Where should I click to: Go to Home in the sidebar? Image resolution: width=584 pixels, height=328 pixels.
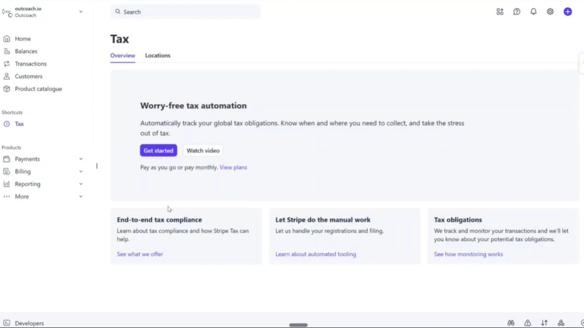(x=23, y=39)
